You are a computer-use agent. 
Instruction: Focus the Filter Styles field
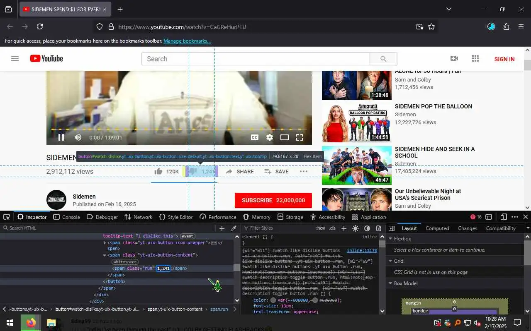tap(278, 228)
